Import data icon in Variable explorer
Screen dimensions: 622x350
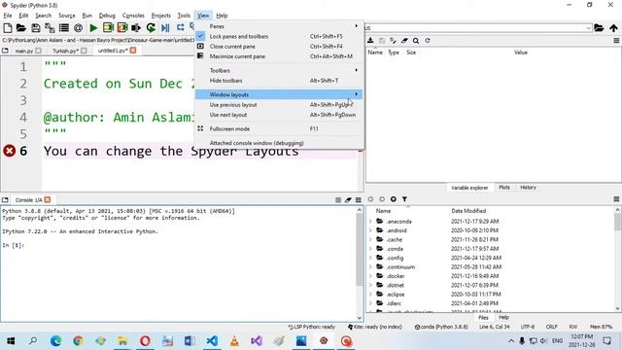[x=370, y=41]
